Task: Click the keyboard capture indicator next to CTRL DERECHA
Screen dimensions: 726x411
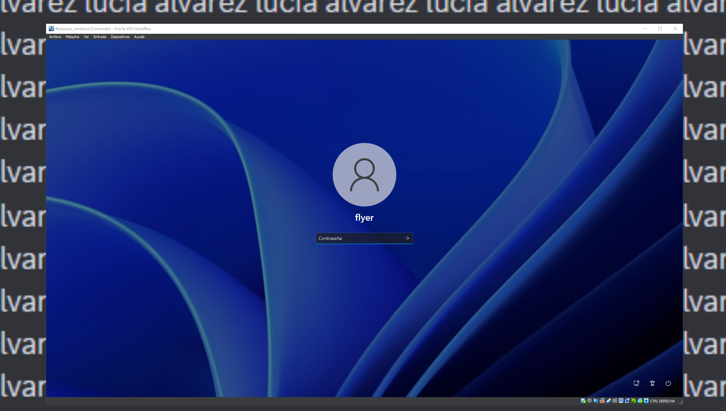Action: click(x=646, y=401)
